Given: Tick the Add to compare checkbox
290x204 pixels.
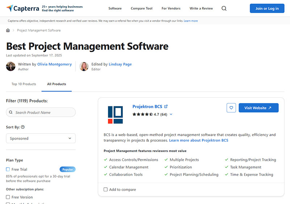Looking at the screenshot, I should (105, 190).
